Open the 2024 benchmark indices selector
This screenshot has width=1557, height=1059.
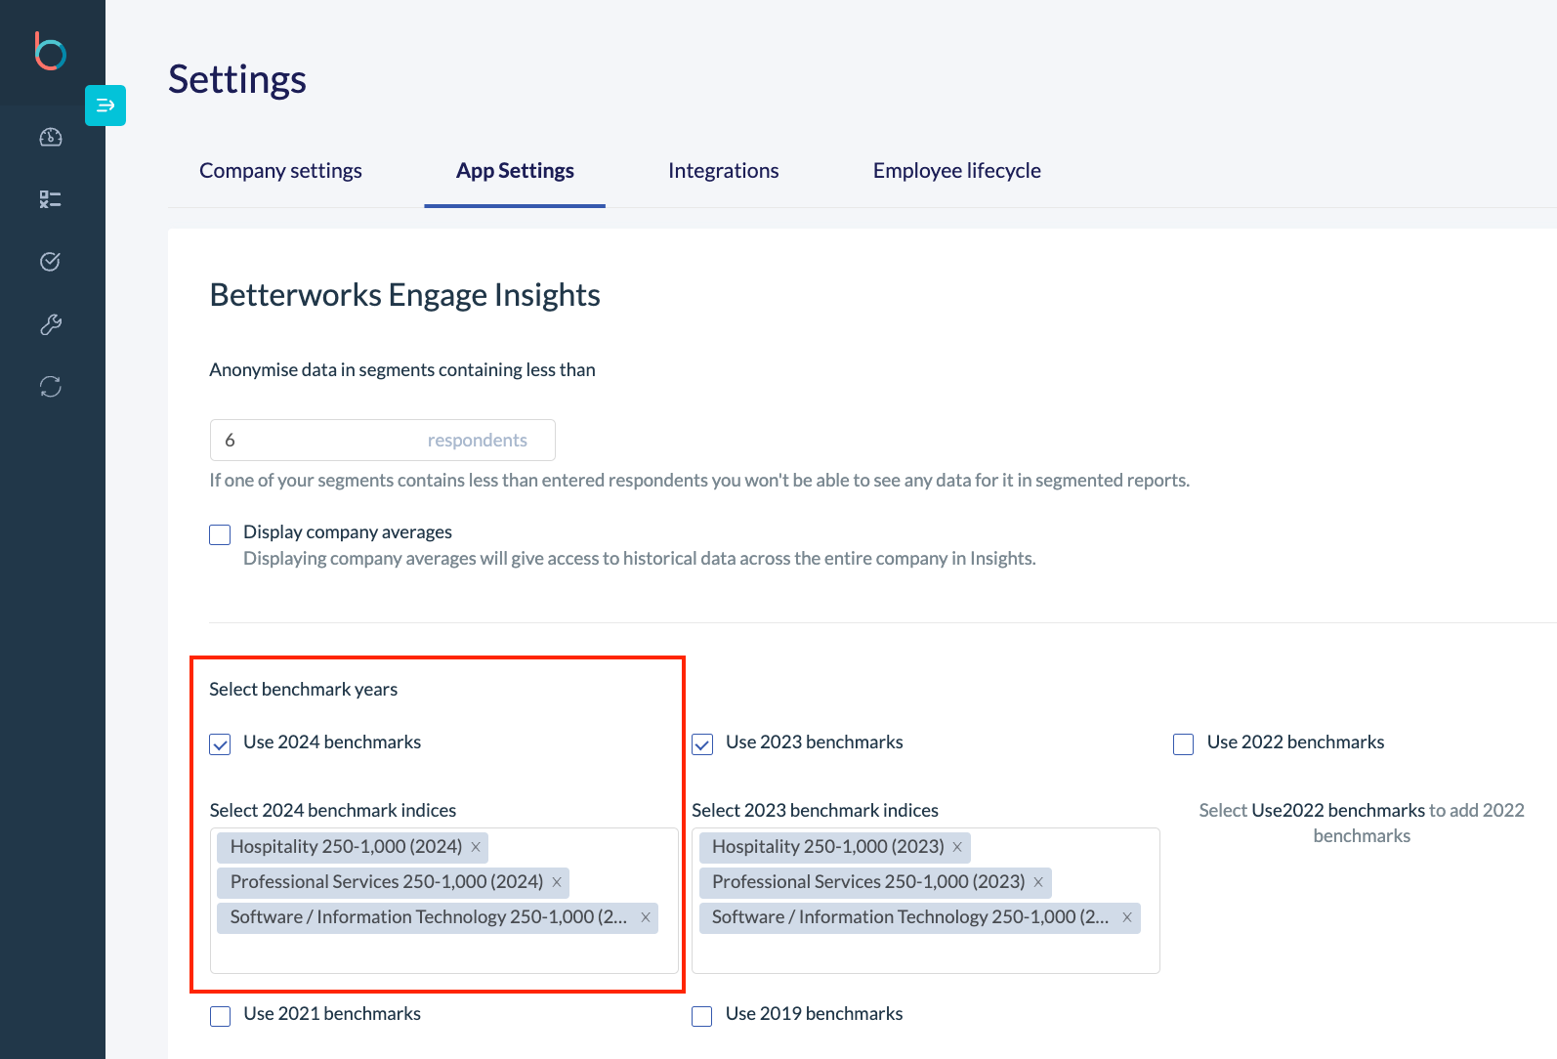coord(444,901)
